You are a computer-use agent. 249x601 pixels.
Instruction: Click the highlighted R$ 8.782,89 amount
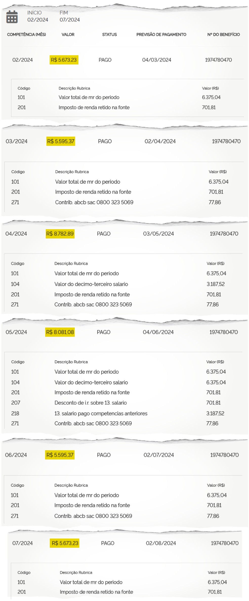60,234
